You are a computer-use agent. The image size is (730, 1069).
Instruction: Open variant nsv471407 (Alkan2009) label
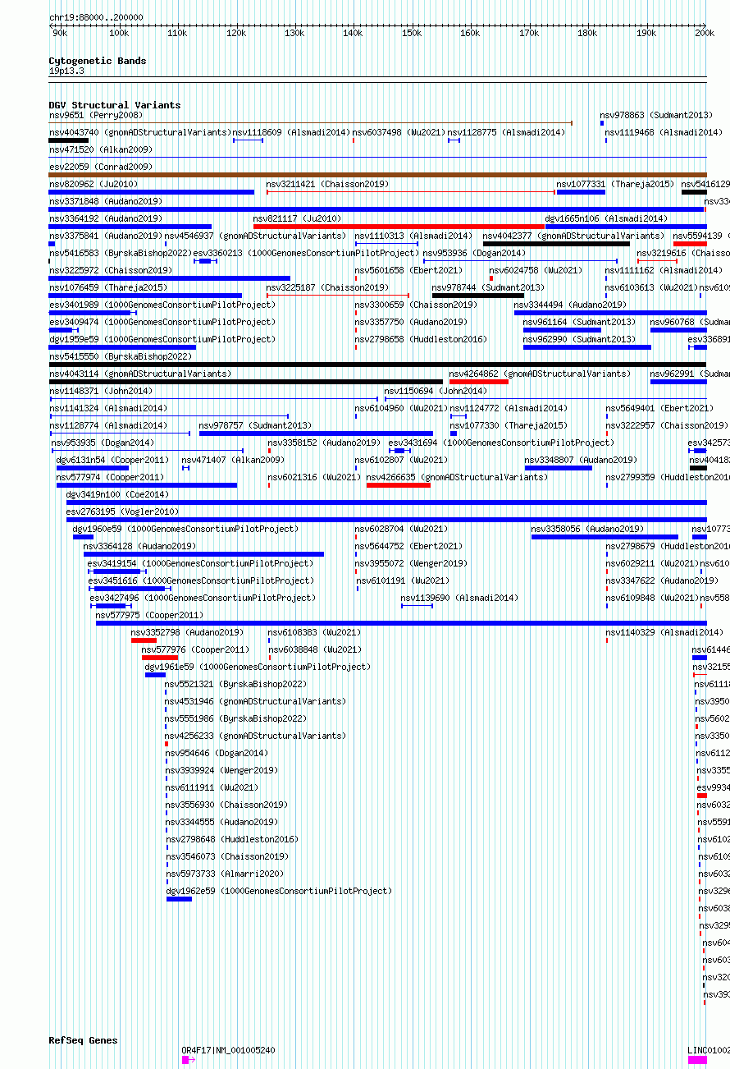[233, 461]
